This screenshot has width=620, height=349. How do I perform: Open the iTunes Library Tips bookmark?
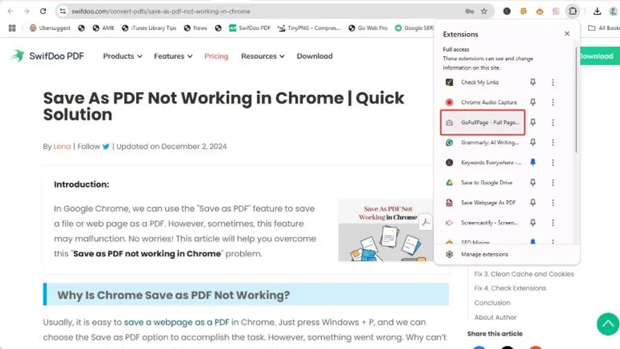click(x=149, y=28)
